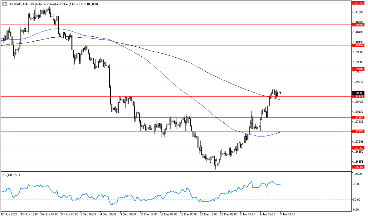The height and width of the screenshot is (218, 368).
Task: Click the RSI(14) 67.53 indicator label
Action: click(x=11, y=175)
